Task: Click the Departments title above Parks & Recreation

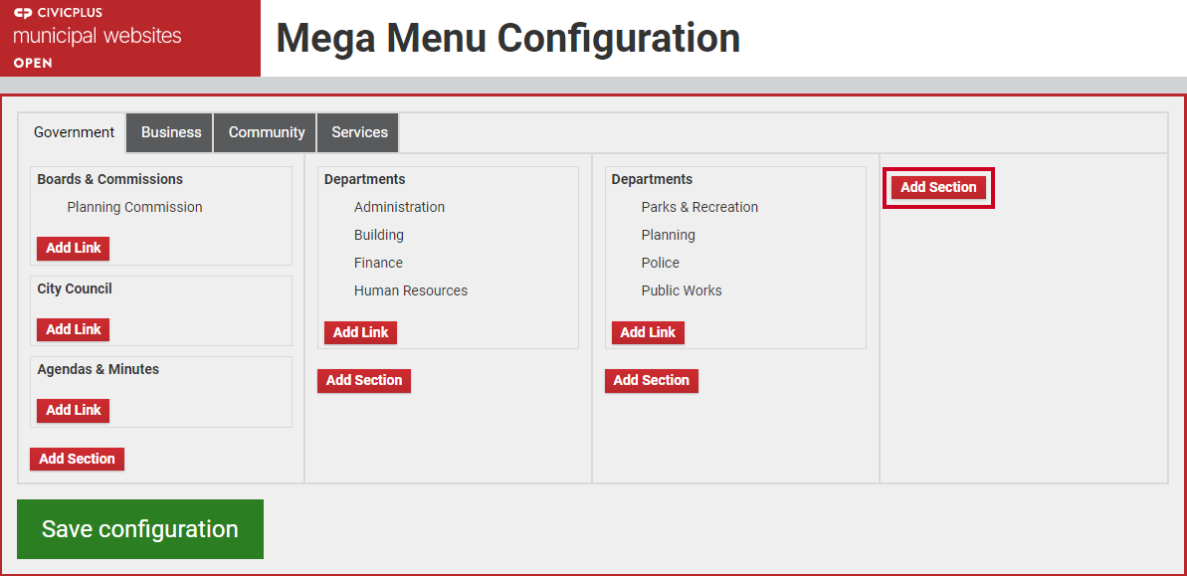Action: point(652,179)
